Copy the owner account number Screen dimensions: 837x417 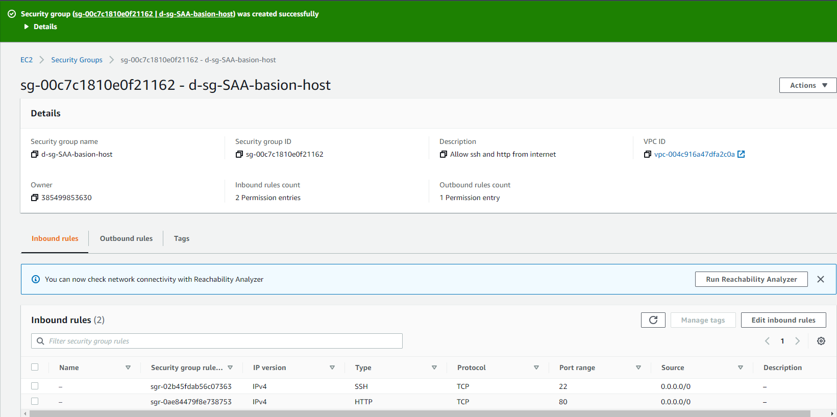(35, 198)
